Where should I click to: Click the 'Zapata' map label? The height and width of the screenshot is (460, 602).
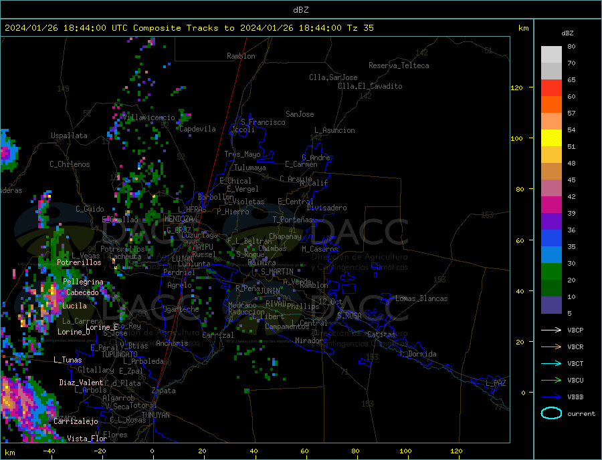(x=164, y=391)
